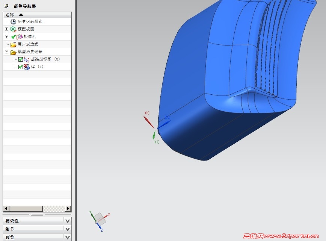Click the 模型视图 cube icon

13,29
